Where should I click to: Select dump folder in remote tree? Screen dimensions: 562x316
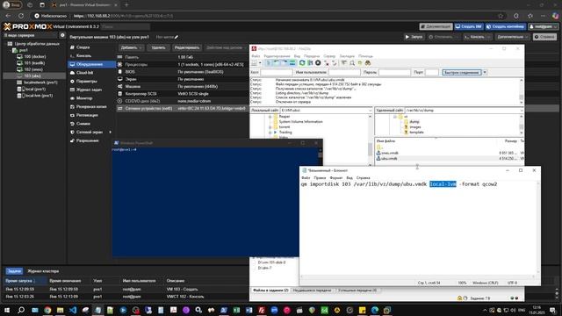pyautogui.click(x=414, y=122)
